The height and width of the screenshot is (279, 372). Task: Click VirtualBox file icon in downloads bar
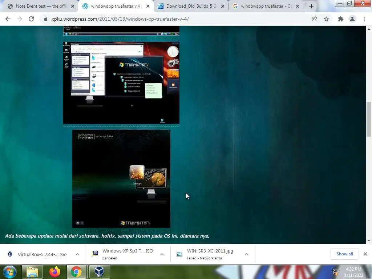click(10, 254)
